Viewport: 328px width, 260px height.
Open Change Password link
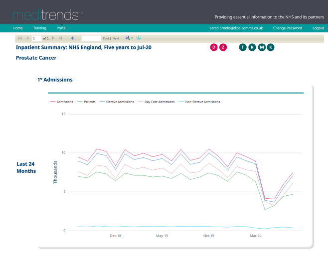click(288, 28)
